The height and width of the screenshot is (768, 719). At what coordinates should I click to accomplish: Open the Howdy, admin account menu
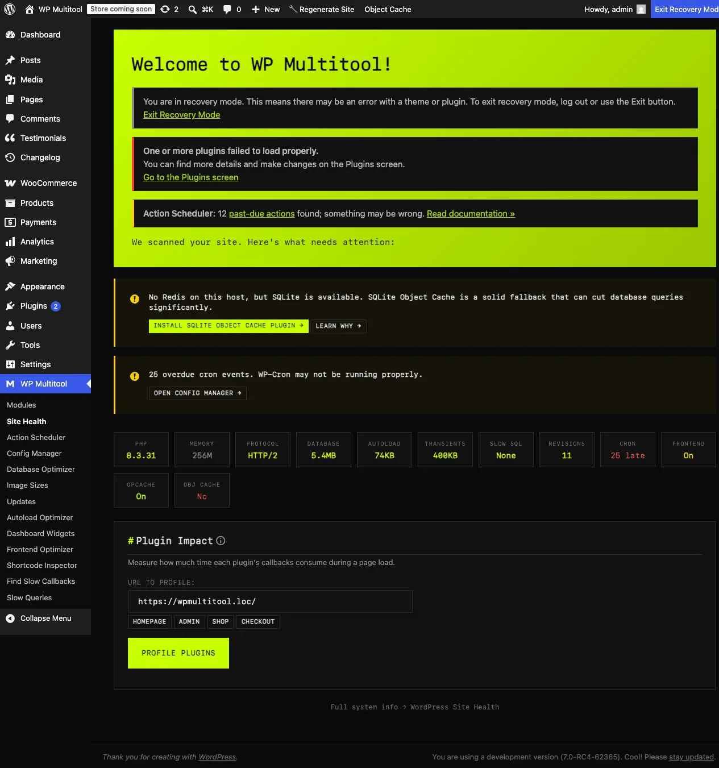click(x=615, y=9)
